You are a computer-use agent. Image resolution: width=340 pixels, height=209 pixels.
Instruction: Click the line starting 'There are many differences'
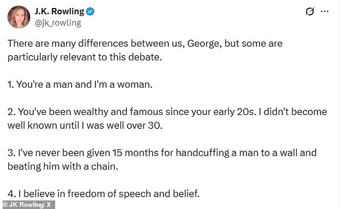tap(145, 44)
